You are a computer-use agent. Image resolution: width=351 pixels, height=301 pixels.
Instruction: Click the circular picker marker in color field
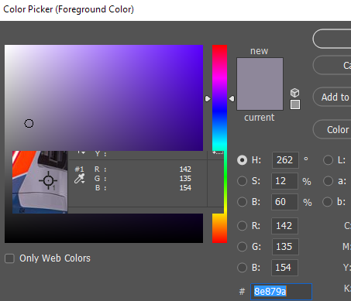tap(29, 124)
